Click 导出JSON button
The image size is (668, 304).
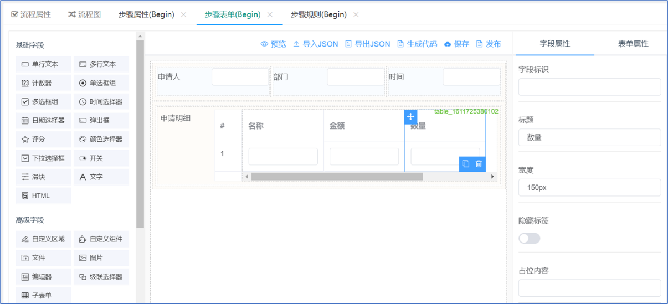368,44
